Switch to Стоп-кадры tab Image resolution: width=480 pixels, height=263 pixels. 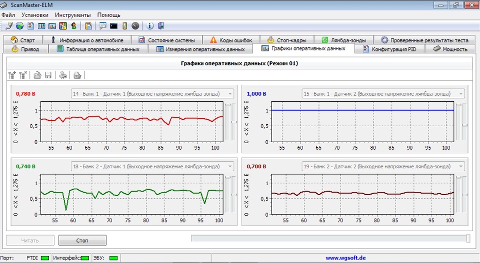click(x=287, y=40)
